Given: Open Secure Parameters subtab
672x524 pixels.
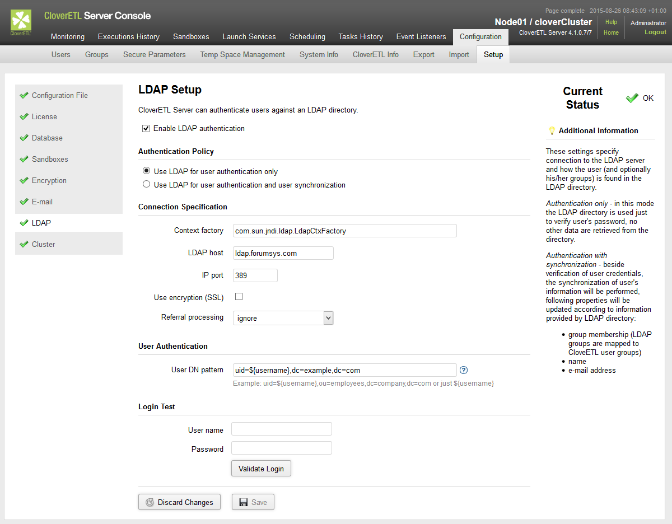Looking at the screenshot, I should pos(155,55).
